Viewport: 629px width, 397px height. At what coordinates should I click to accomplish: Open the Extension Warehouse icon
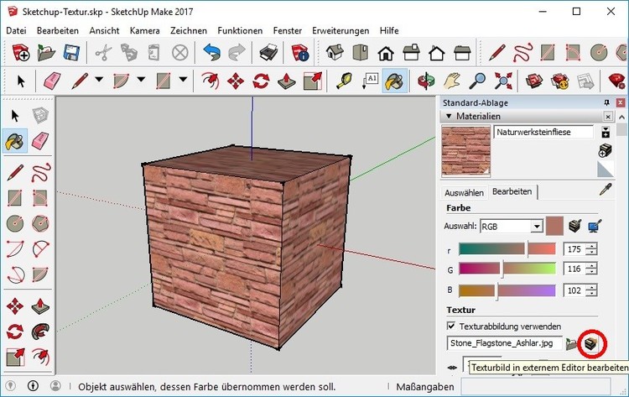[560, 81]
